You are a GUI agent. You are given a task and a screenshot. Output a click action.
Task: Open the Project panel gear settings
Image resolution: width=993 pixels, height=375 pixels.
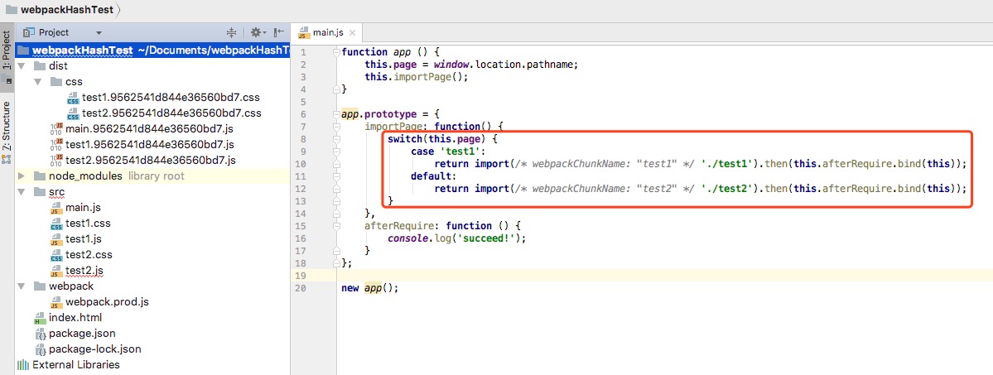point(256,32)
